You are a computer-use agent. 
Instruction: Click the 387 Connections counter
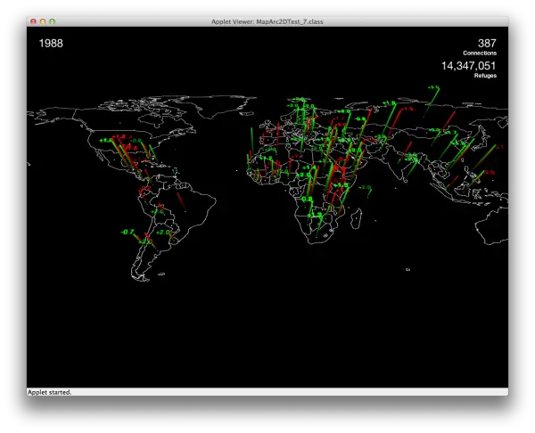[480, 47]
